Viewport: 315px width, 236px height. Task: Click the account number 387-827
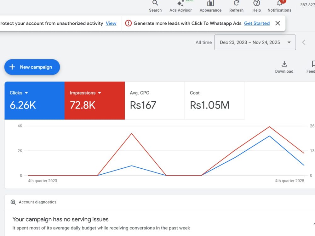click(x=307, y=5)
